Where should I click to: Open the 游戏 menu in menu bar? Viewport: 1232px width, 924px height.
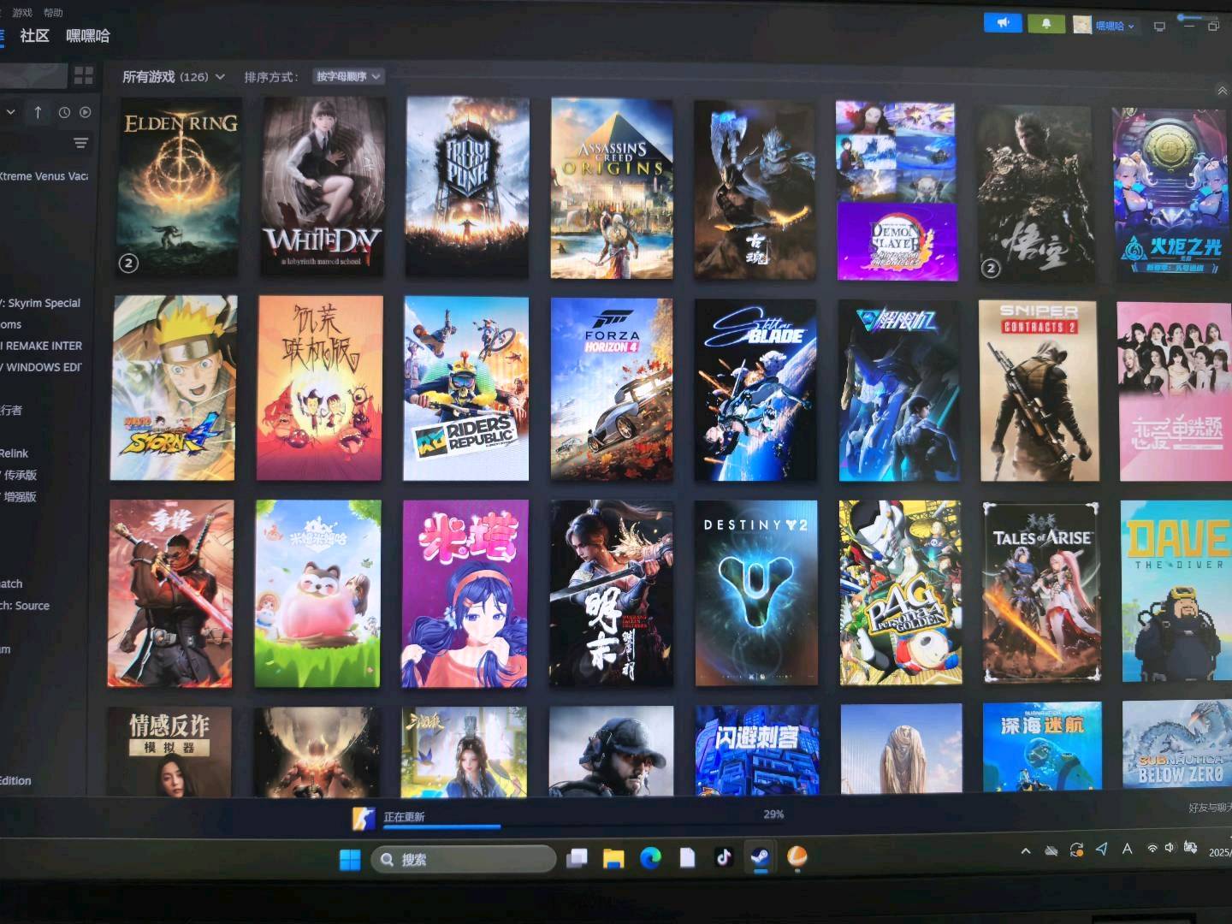click(21, 13)
